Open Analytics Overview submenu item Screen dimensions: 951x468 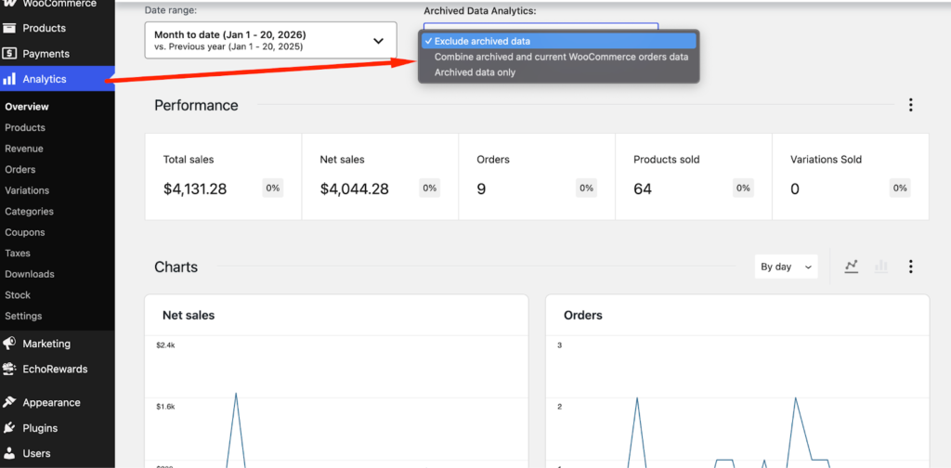tap(27, 107)
